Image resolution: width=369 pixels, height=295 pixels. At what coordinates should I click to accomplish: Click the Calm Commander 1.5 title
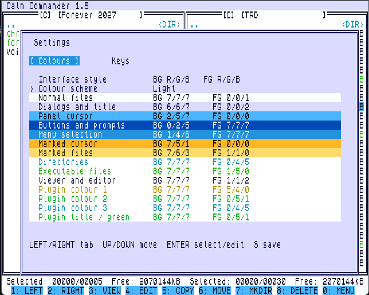[48, 6]
